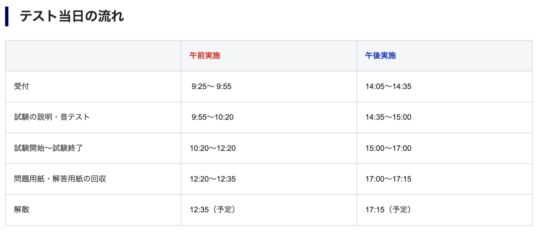542x236 pixels.
Task: Select the 午前実施 column header
Action: coord(205,56)
